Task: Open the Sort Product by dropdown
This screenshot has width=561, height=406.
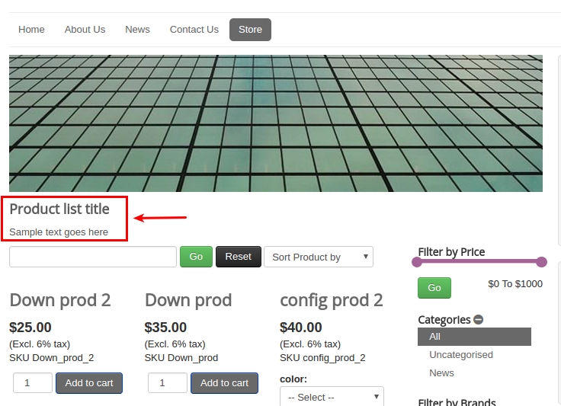Action: point(318,257)
